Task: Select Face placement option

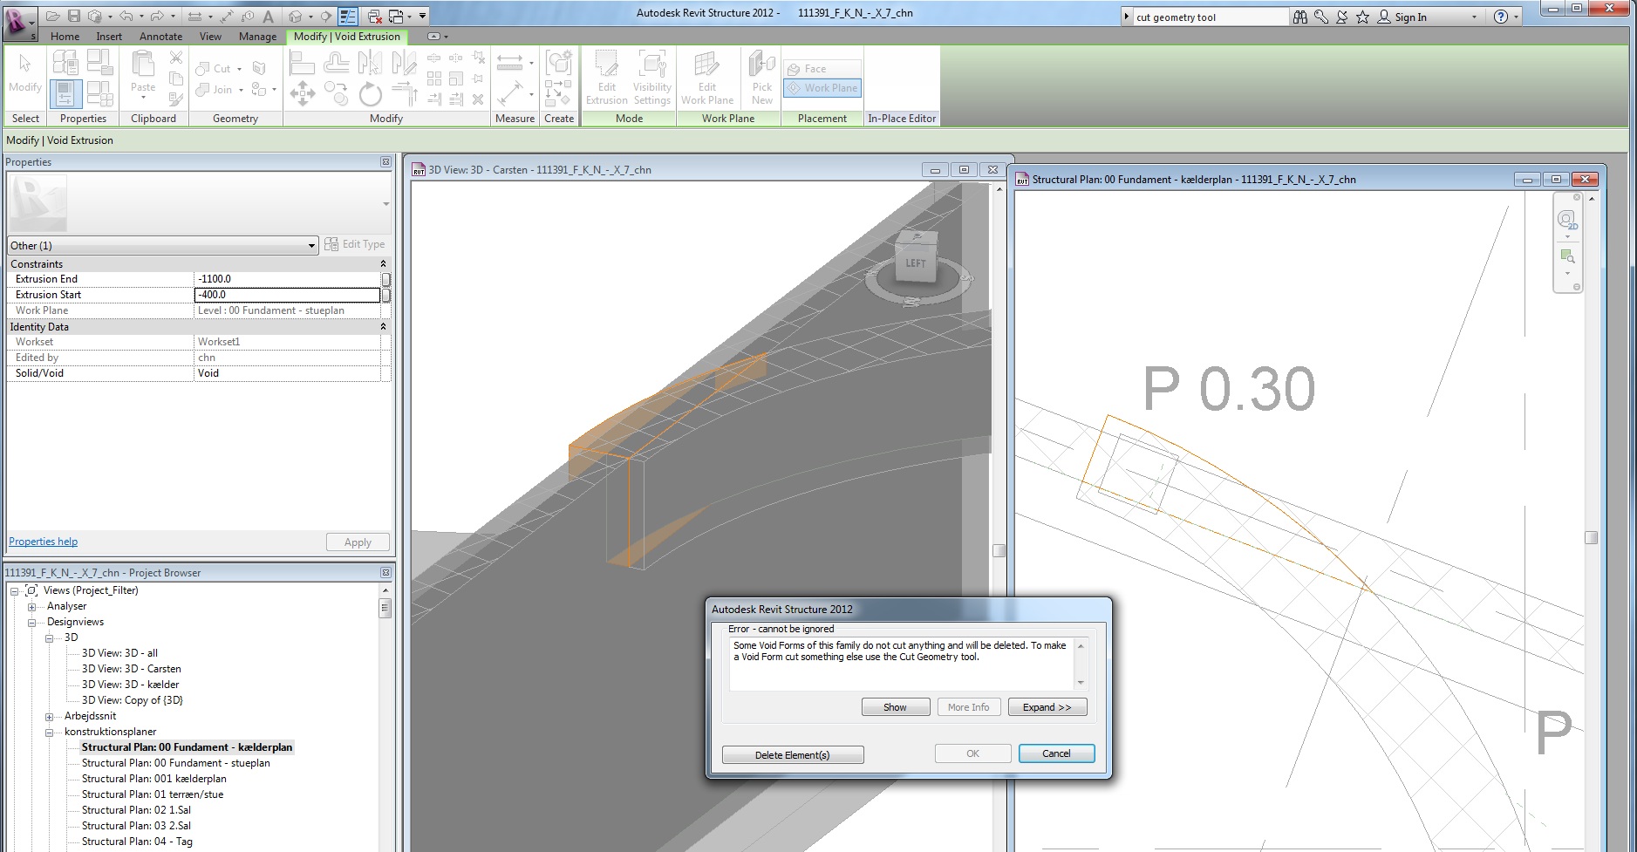Action: coord(822,69)
